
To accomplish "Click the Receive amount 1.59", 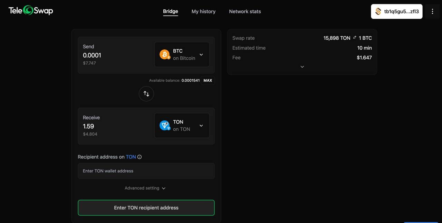I will tap(88, 126).
